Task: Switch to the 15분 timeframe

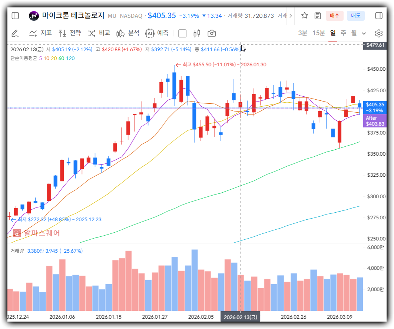Action: 318,33
